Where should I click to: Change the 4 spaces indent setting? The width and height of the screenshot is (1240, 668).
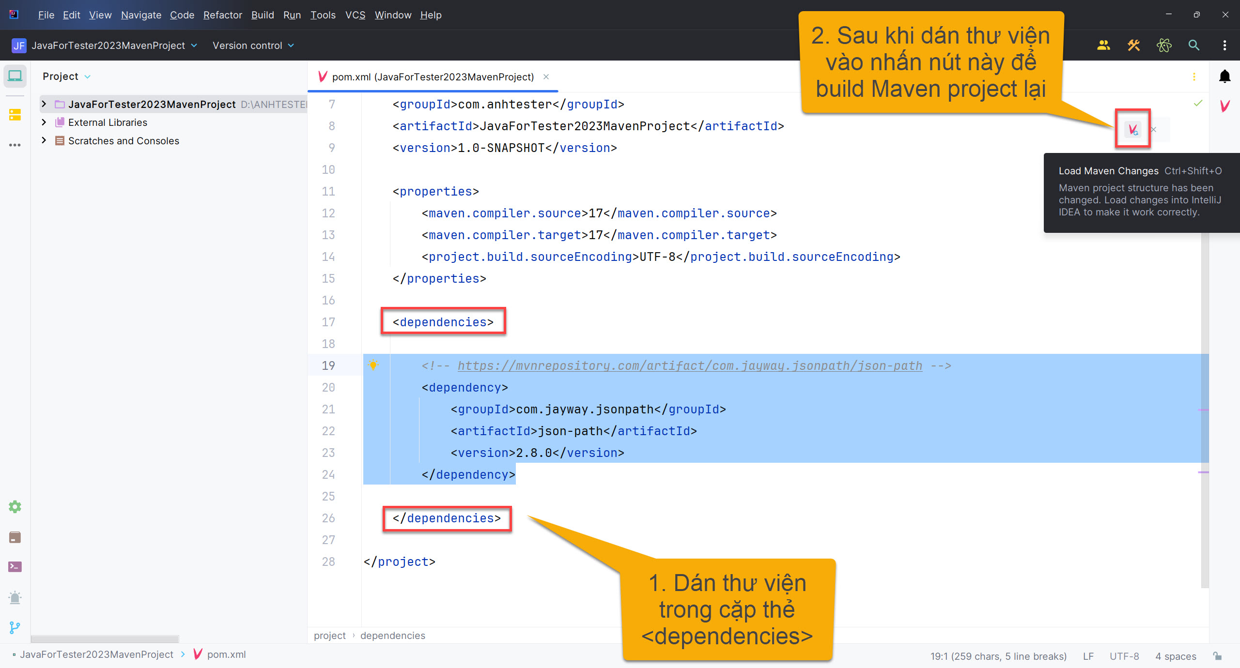[1176, 656]
